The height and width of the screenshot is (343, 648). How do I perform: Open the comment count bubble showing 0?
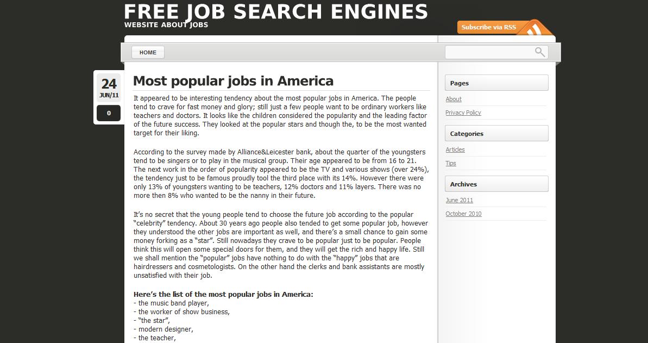(x=109, y=113)
